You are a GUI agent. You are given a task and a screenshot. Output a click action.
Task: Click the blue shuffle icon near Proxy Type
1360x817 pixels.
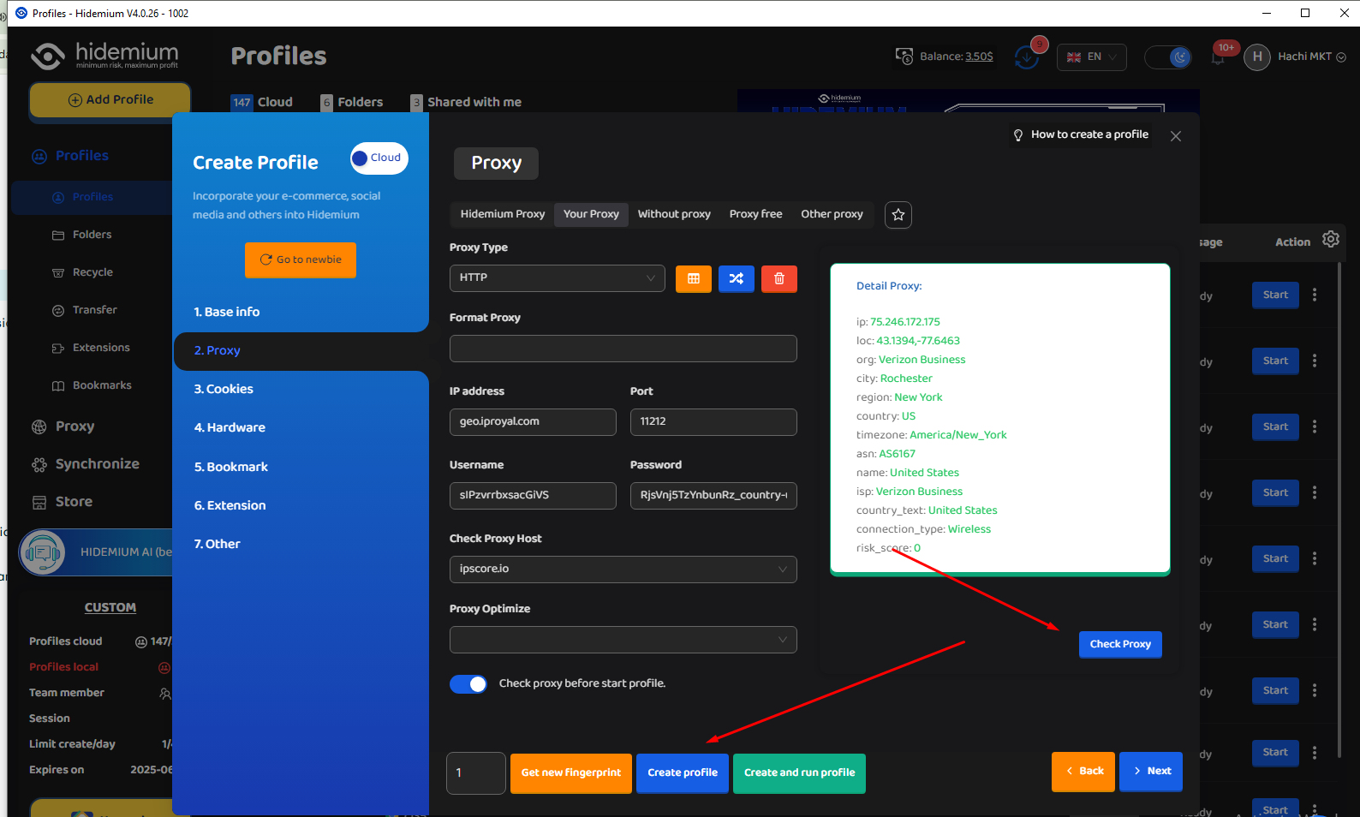click(x=737, y=278)
